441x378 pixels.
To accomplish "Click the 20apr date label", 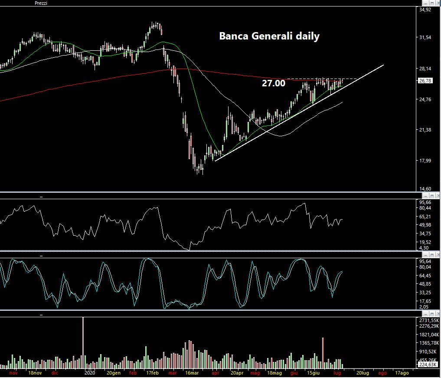I will [x=237, y=373].
